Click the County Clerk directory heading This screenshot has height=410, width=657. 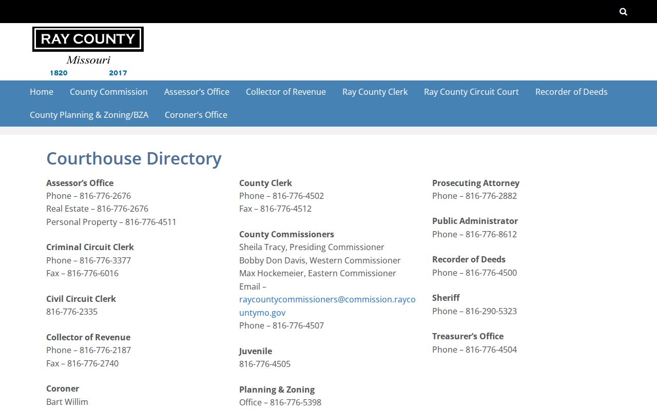pos(265,183)
